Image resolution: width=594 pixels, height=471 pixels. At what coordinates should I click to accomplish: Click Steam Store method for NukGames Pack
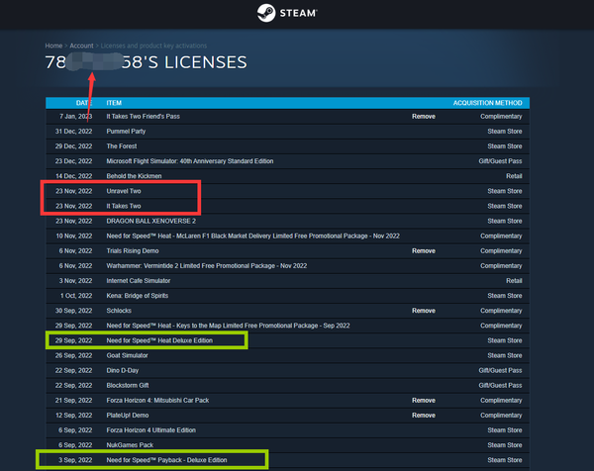click(x=505, y=445)
